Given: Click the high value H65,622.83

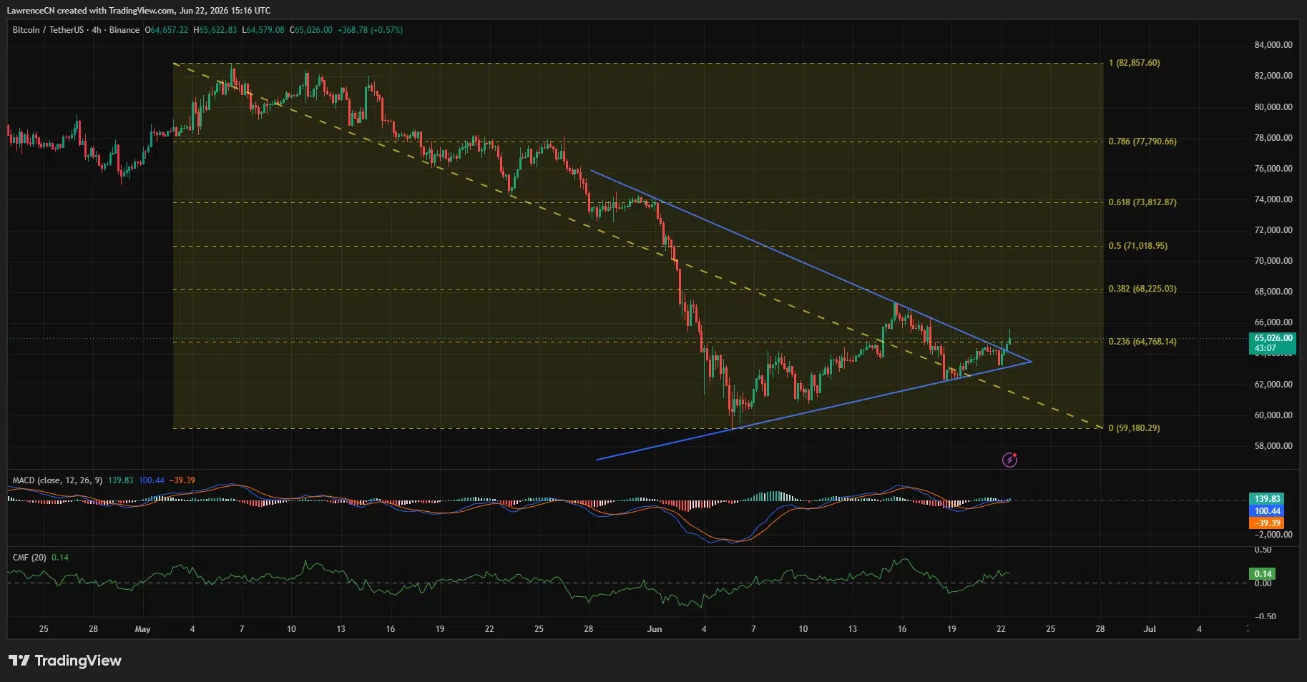Looking at the screenshot, I should [x=215, y=30].
